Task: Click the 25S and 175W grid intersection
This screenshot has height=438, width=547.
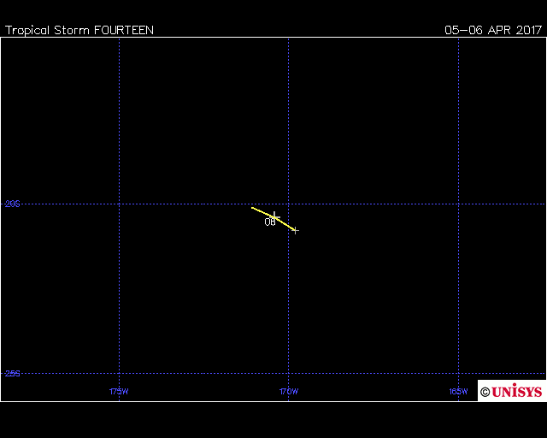Action: coord(119,373)
